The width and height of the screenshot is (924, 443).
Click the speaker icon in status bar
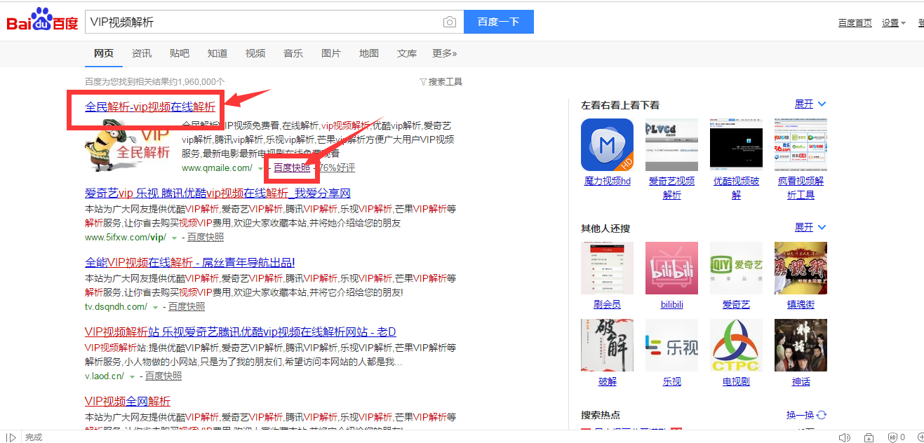843,437
